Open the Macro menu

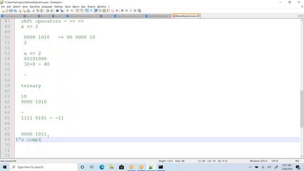pos(76,7)
